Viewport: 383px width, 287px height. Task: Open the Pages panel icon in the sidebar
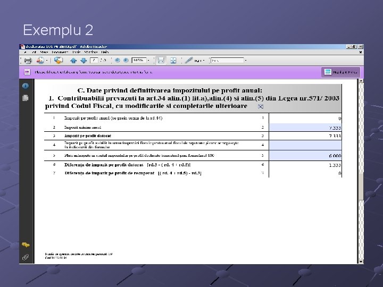click(x=26, y=98)
